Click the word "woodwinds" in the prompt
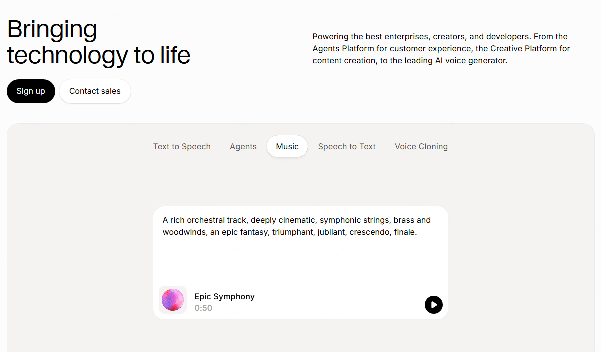Viewport: 601px width, 352px height. [184, 232]
